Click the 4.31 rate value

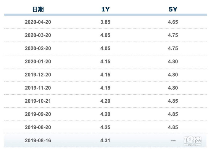click(x=105, y=140)
